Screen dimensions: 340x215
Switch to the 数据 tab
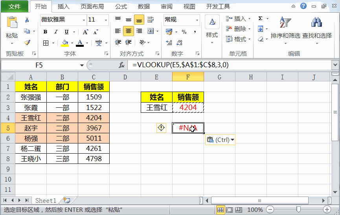click(144, 7)
